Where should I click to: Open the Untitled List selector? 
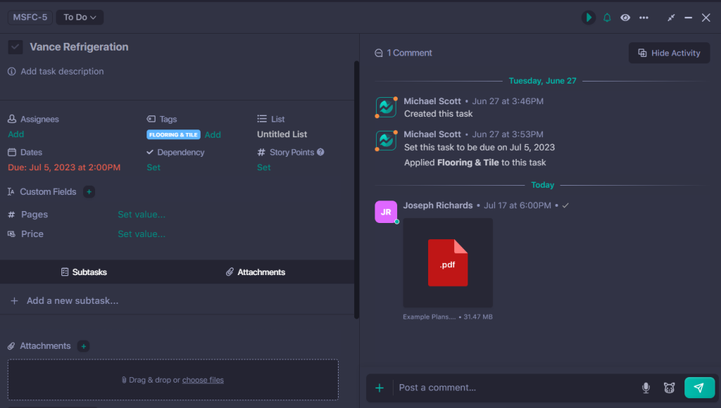282,134
